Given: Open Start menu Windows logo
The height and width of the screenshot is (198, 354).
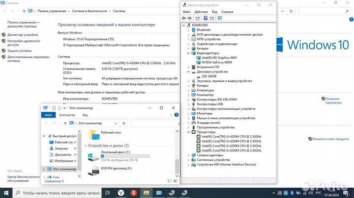Looking at the screenshot, I should tap(6, 193).
